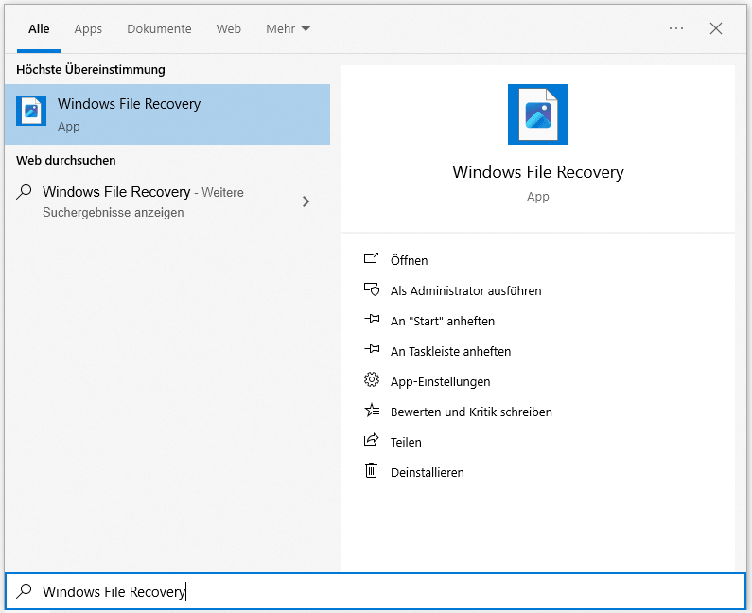The image size is (752, 613).
Task: Open web results for Windows File Recovery
Action: tap(167, 201)
